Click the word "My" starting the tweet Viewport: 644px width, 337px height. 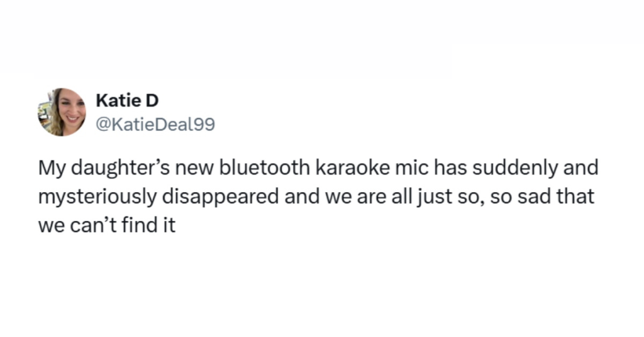[x=50, y=168]
